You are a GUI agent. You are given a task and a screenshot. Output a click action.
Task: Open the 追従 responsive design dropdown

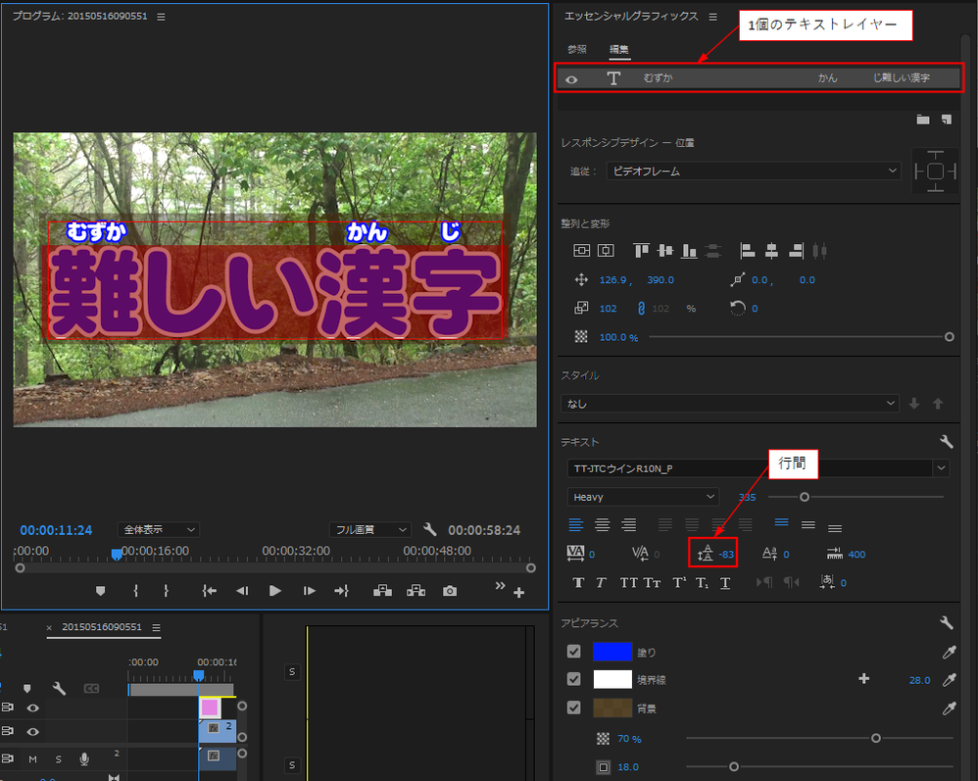[754, 170]
